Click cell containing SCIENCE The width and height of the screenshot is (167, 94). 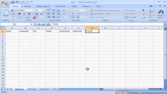click(65, 31)
